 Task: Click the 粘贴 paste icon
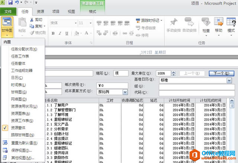(22, 22)
